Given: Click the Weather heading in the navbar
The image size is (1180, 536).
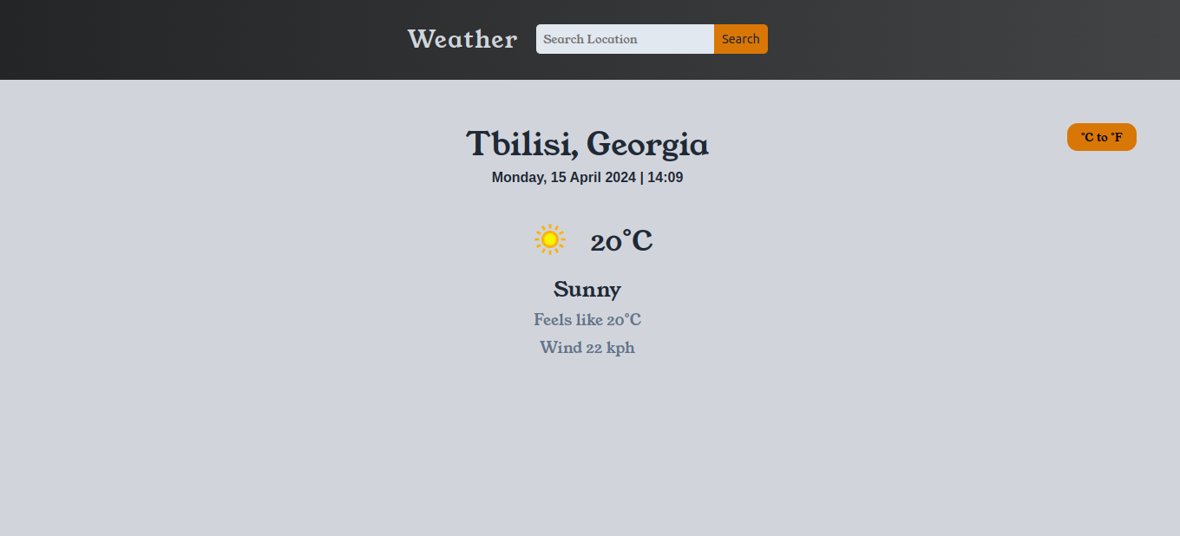Looking at the screenshot, I should [x=462, y=39].
